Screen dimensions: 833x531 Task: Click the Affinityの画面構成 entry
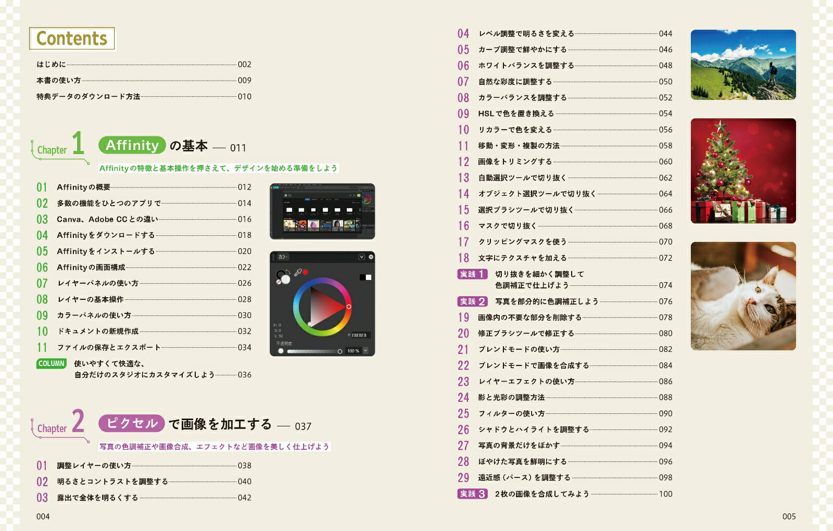click(x=144, y=268)
